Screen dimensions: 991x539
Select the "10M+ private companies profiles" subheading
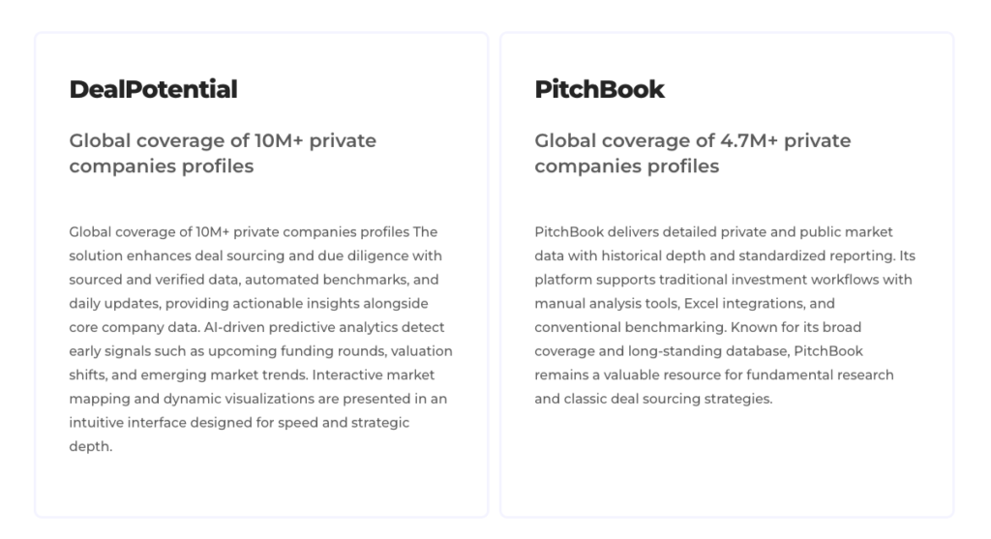point(222,153)
